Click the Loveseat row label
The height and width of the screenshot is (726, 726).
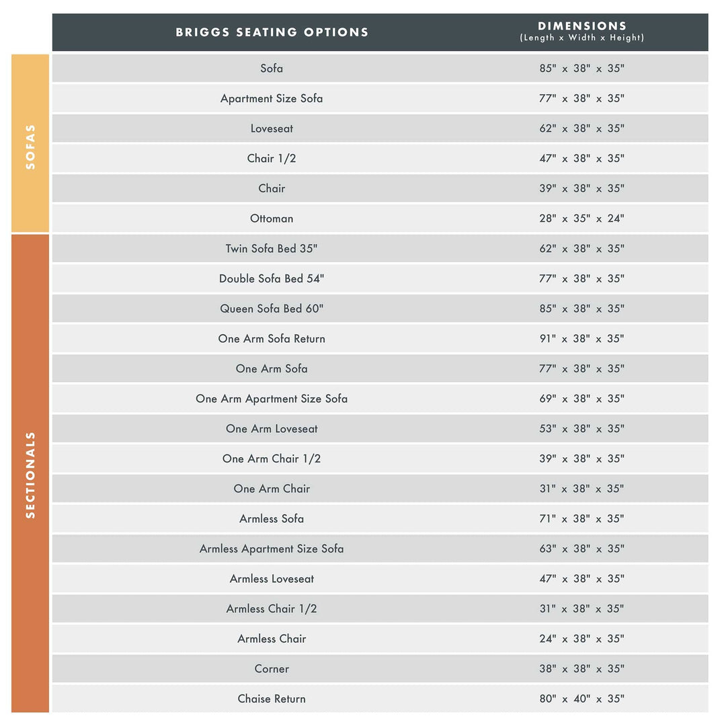click(272, 128)
